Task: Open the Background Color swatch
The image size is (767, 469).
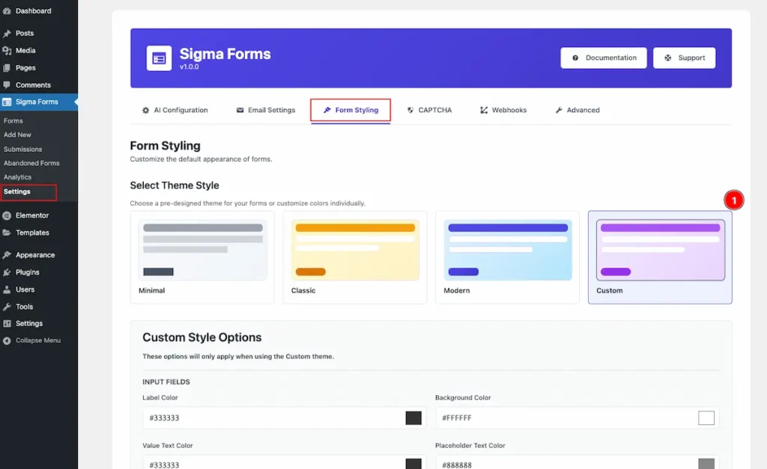Action: coord(706,417)
